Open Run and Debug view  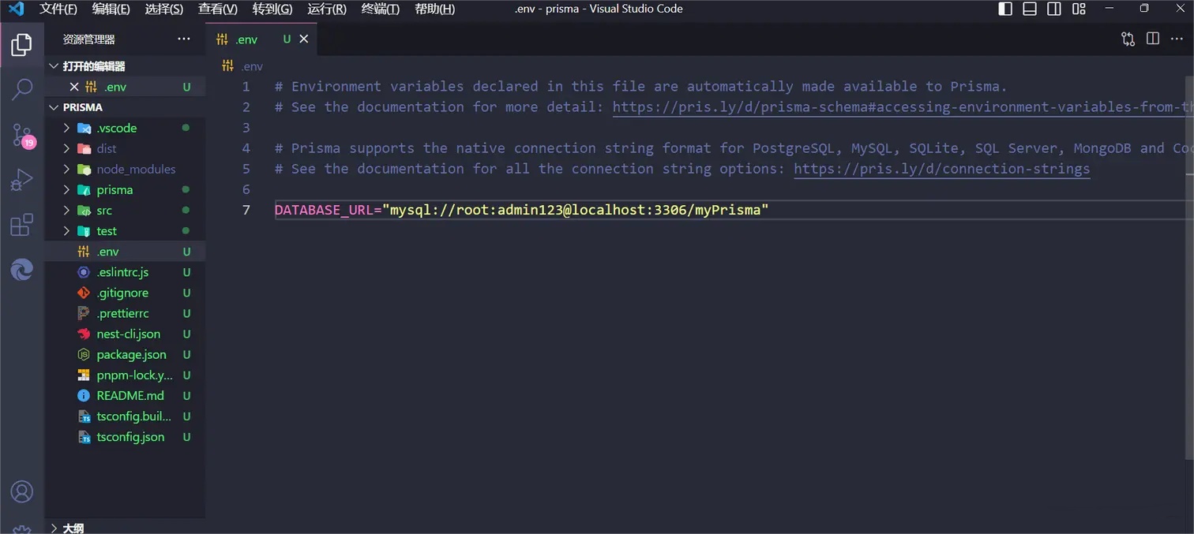(x=22, y=180)
